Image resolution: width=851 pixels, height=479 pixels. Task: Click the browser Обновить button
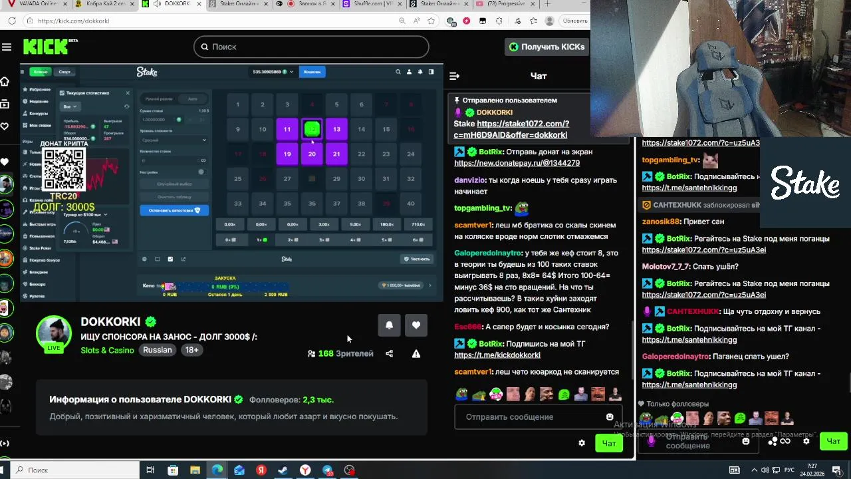click(575, 21)
